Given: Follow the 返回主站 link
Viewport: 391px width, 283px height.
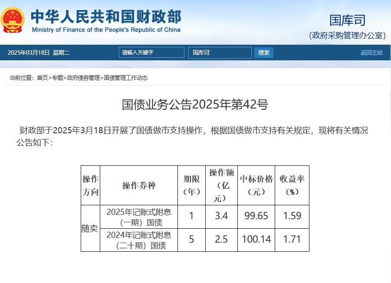Looking at the screenshot, I should 371,53.
